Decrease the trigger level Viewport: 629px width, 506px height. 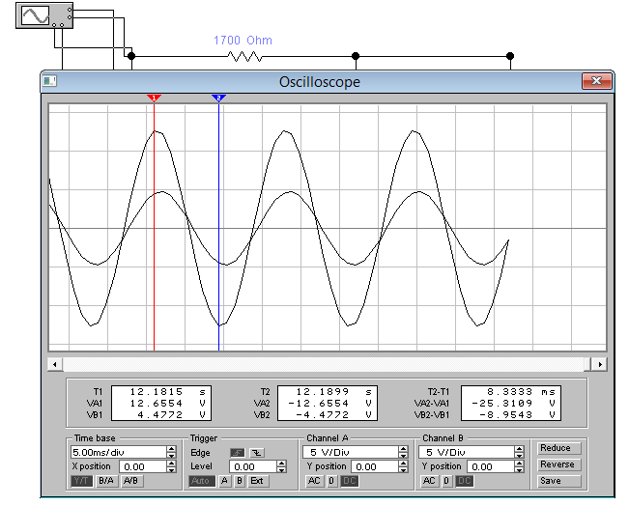pyautogui.click(x=281, y=470)
